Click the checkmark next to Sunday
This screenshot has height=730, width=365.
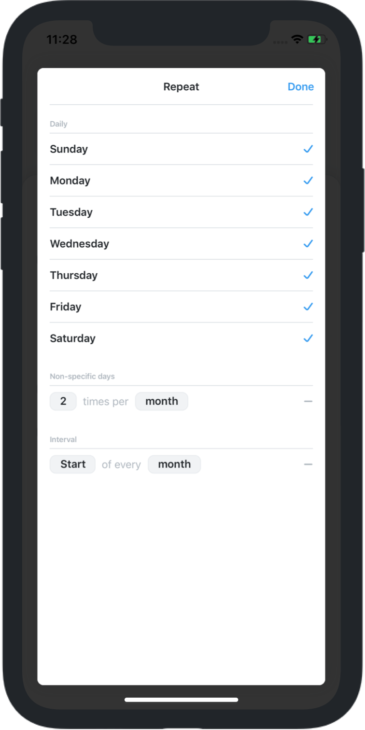click(308, 149)
